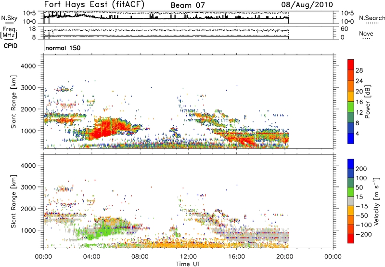
Task: Select the 'Beam 07' header text
Action: tap(188, 5)
